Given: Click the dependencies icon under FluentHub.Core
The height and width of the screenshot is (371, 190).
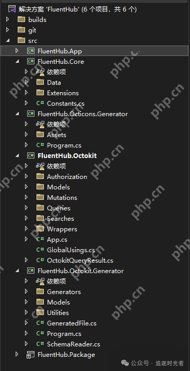Looking at the screenshot, I should click(40, 72).
